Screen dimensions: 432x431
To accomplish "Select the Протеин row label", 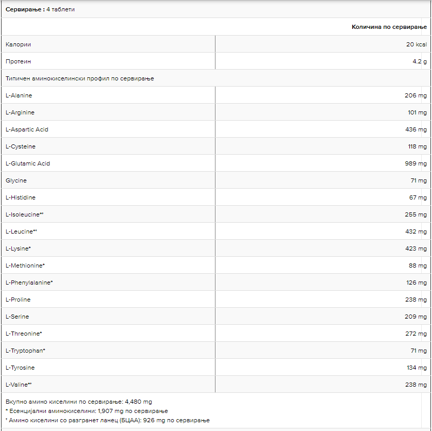I will pyautogui.click(x=18, y=61).
